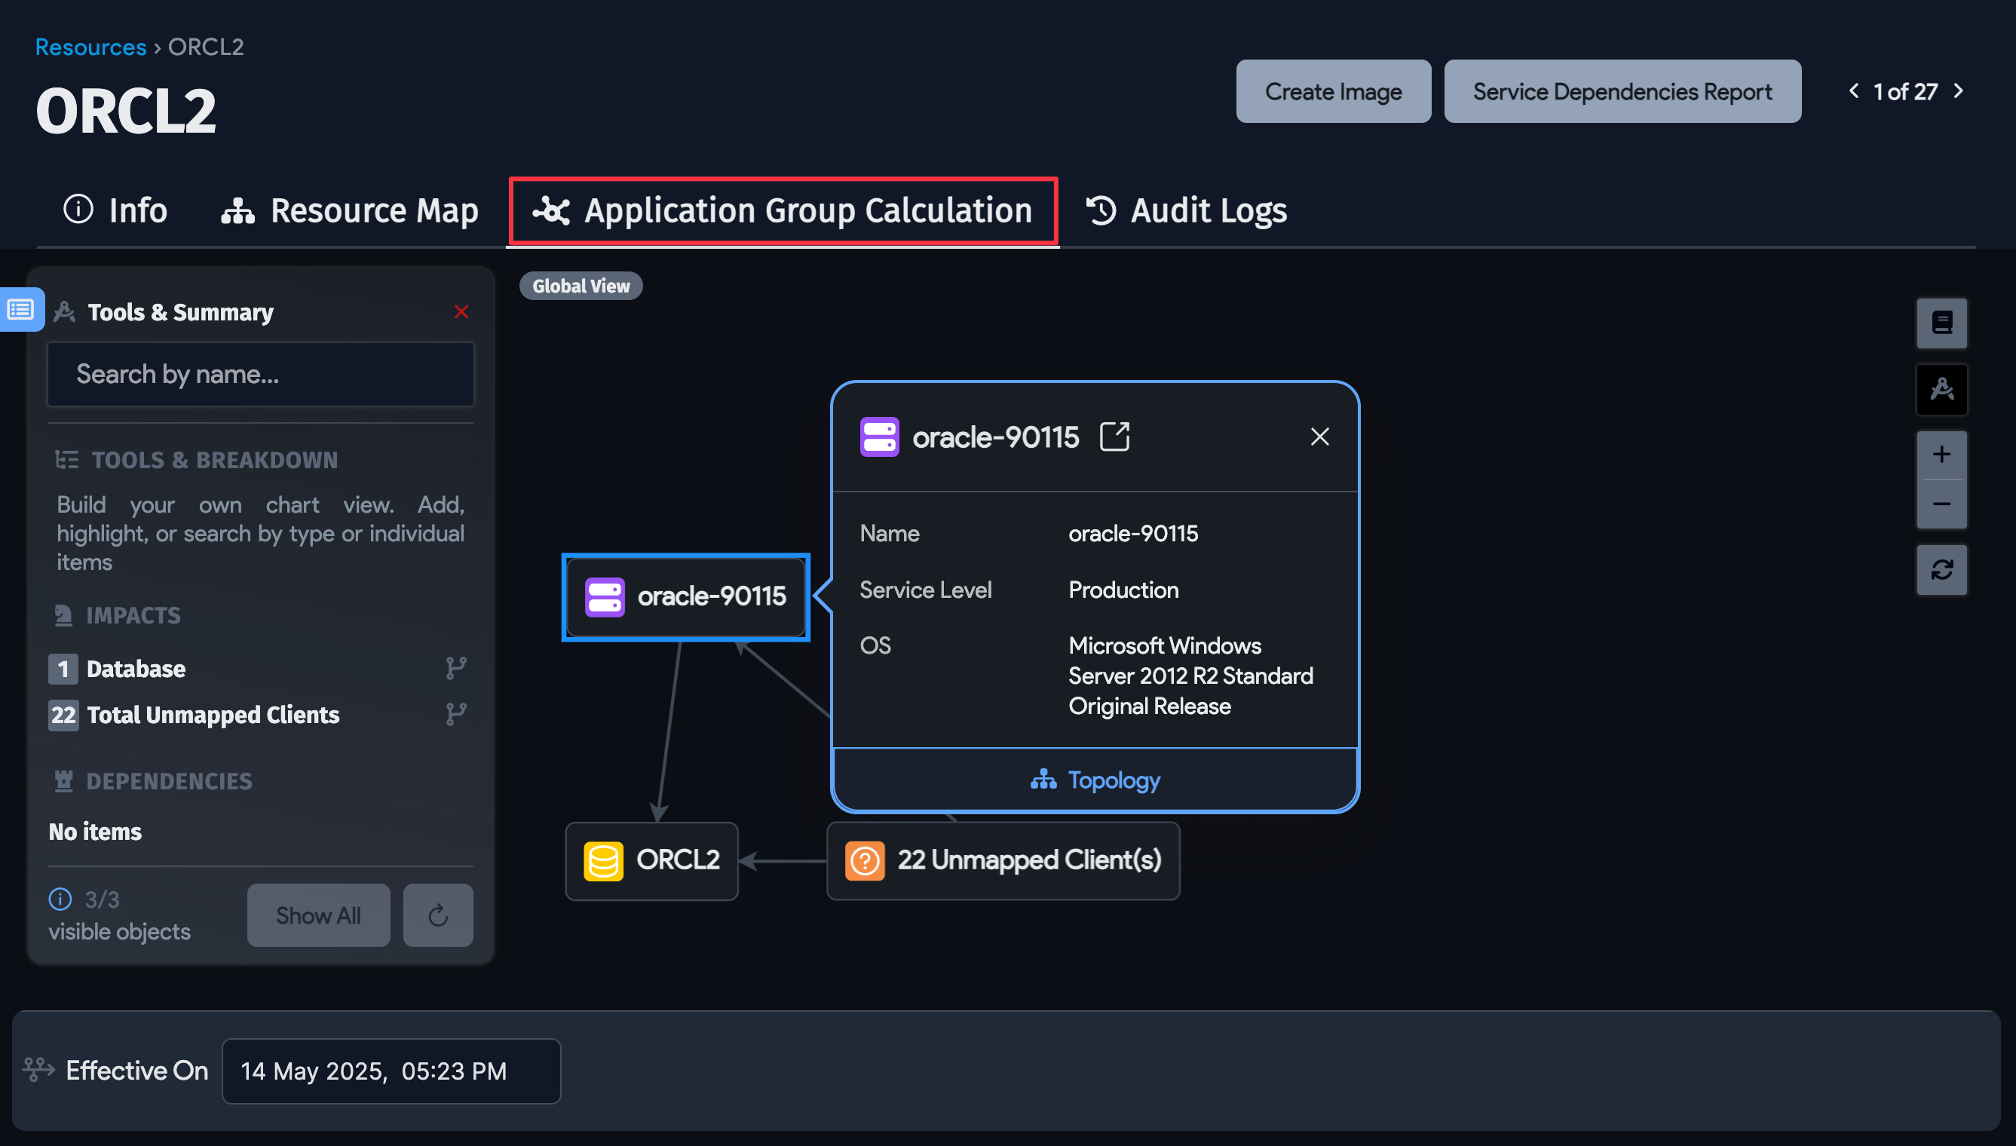Click the zoom in plus control
2016x1146 pixels.
tap(1941, 453)
